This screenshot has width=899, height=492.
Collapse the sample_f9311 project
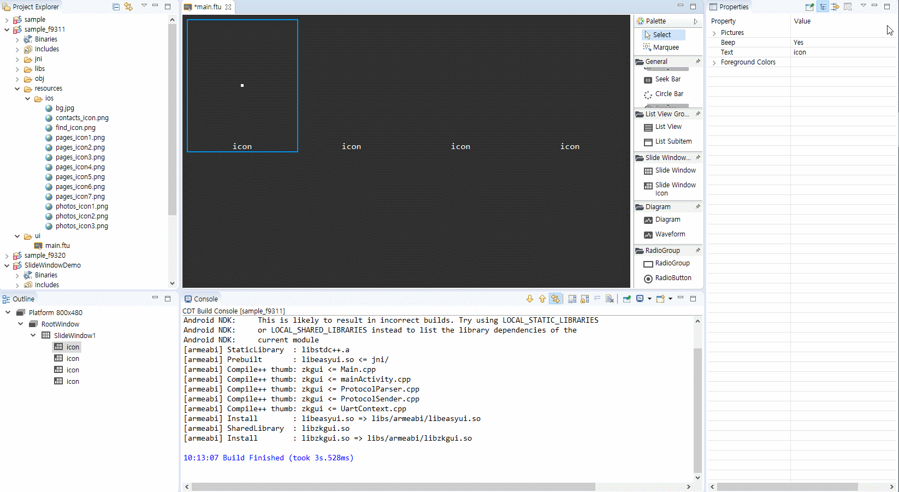click(7, 29)
